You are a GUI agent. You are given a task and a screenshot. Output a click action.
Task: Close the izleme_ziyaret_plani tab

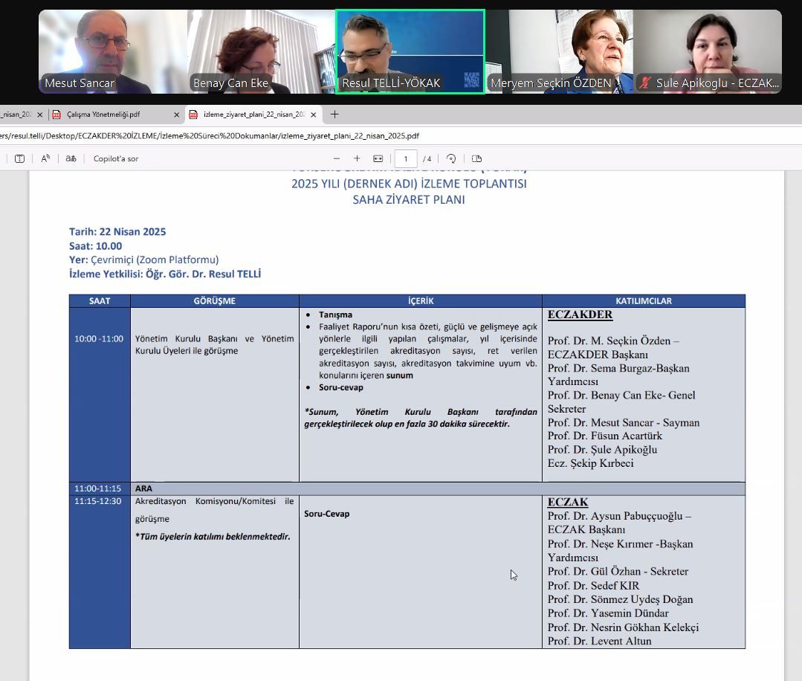click(x=314, y=114)
